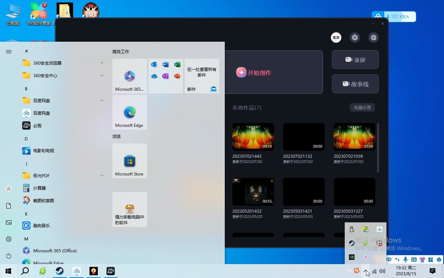Click the NVIDIA icon in tray flyout
The image size is (444, 278).
click(x=352, y=257)
